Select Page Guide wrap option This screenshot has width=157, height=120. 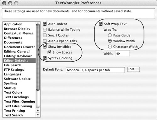pyautogui.click(x=110, y=35)
